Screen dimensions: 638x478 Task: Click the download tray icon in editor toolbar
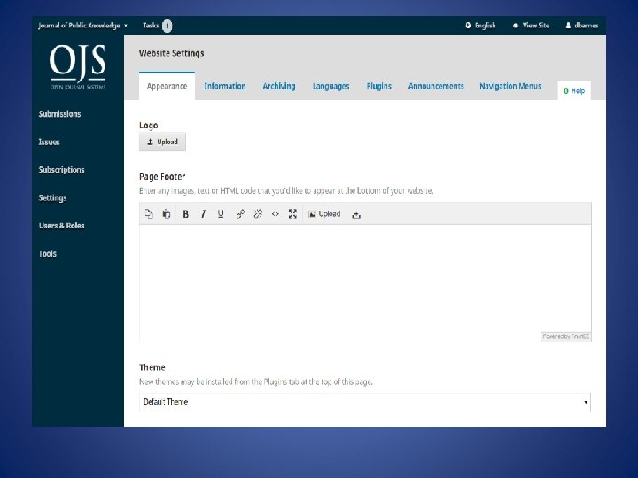356,214
